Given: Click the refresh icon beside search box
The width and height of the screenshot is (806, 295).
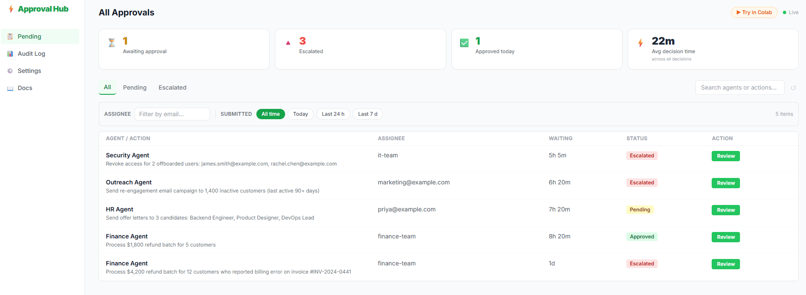Looking at the screenshot, I should [793, 88].
